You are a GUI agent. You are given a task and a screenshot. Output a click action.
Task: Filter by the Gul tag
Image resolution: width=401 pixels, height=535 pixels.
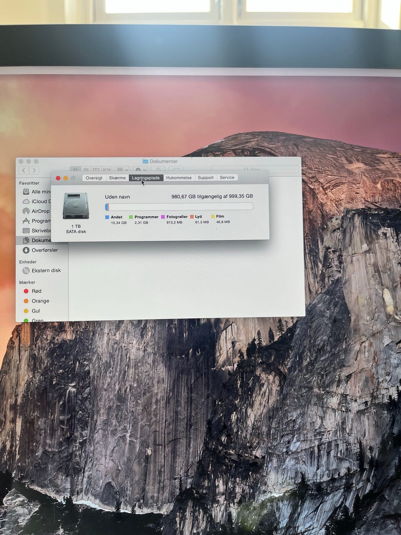[32, 311]
